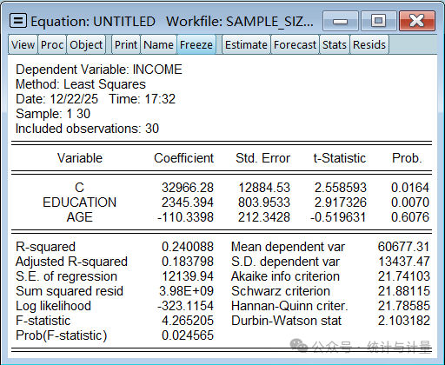This screenshot has width=445, height=365.
Task: Select the Dependent Variable: INCOME line
Action: click(99, 70)
